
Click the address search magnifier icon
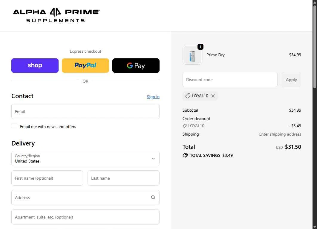tap(153, 197)
